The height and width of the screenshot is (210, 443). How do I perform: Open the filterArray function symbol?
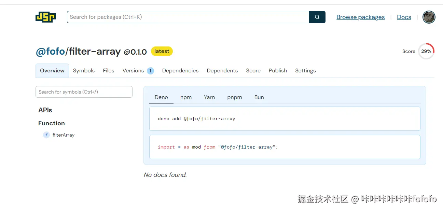(64, 135)
